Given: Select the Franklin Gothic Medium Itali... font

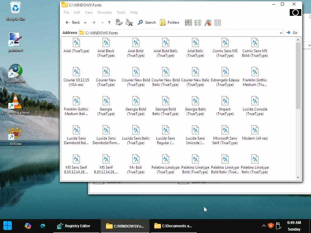Looking at the screenshot, I should point(76,106).
